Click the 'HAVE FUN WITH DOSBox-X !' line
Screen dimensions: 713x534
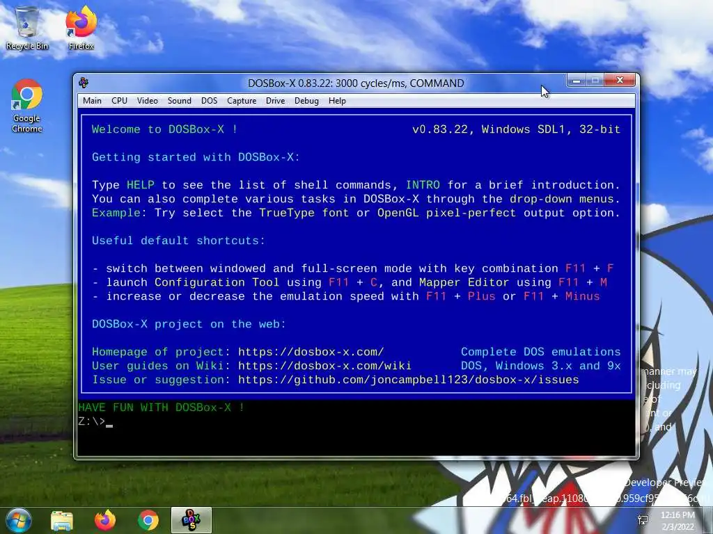(x=162, y=407)
